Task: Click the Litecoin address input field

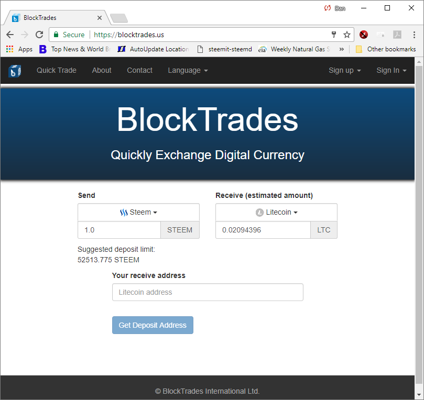Action: 208,292
